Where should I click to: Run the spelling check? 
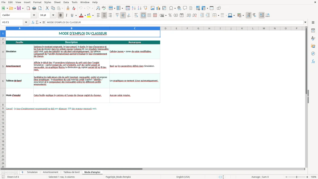[104, 8]
